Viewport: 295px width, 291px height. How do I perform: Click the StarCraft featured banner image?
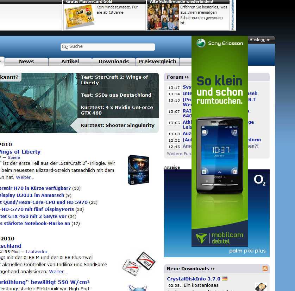tap(39, 103)
